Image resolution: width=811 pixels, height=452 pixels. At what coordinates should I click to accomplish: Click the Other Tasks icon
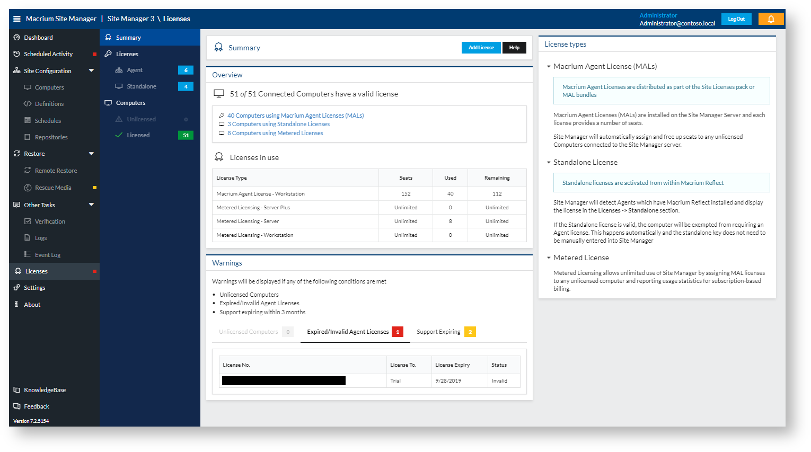[16, 205]
